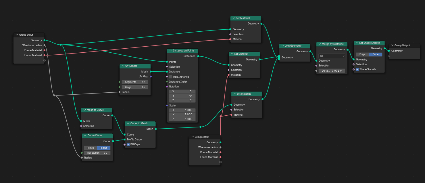Collapse the UV Sphere node

[x=123, y=66]
